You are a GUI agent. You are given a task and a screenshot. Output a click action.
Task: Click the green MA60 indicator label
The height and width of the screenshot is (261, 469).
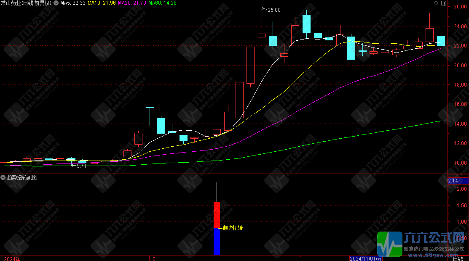tap(163, 3)
